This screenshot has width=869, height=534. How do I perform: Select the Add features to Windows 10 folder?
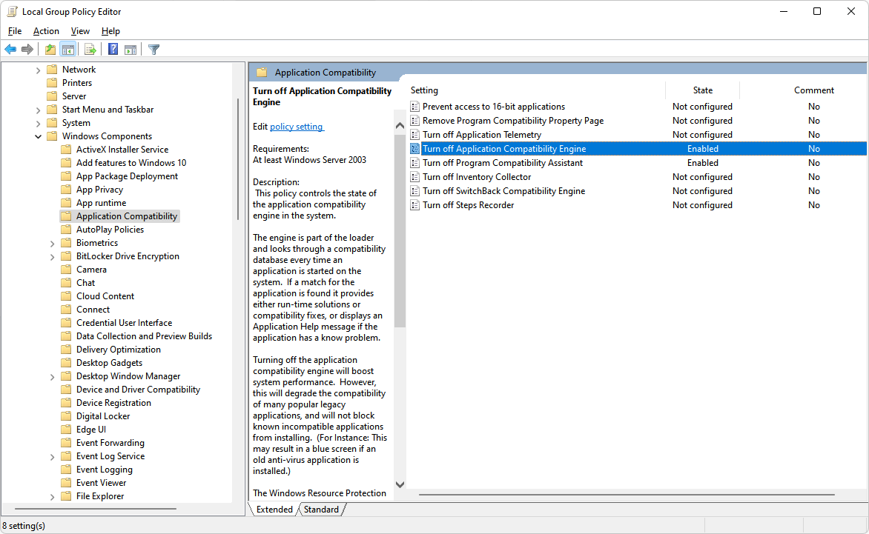[x=131, y=163]
